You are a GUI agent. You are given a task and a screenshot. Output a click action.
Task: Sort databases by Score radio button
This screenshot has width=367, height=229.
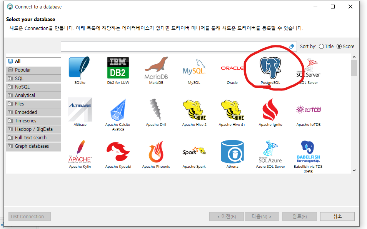pyautogui.click(x=339, y=47)
